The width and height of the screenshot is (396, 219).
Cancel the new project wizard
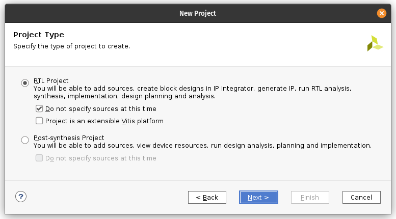(x=361, y=197)
